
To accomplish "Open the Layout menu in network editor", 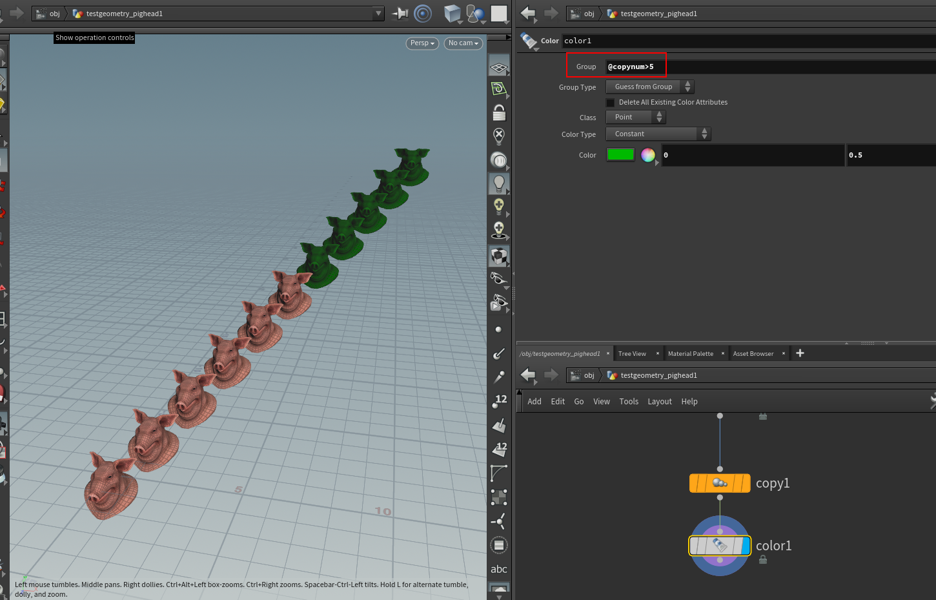I will [x=659, y=402].
